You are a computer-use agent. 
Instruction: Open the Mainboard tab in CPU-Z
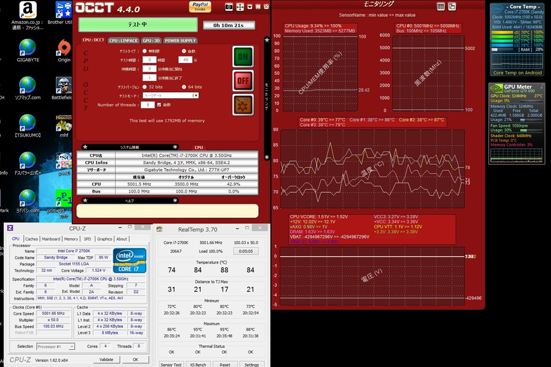(x=51, y=239)
